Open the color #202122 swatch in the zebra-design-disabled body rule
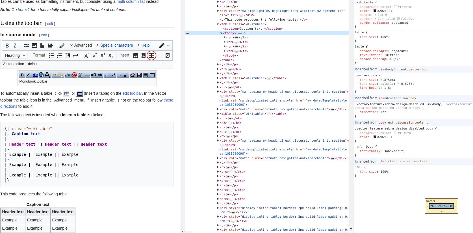Viewport: 473px width, 233px height. (375, 137)
